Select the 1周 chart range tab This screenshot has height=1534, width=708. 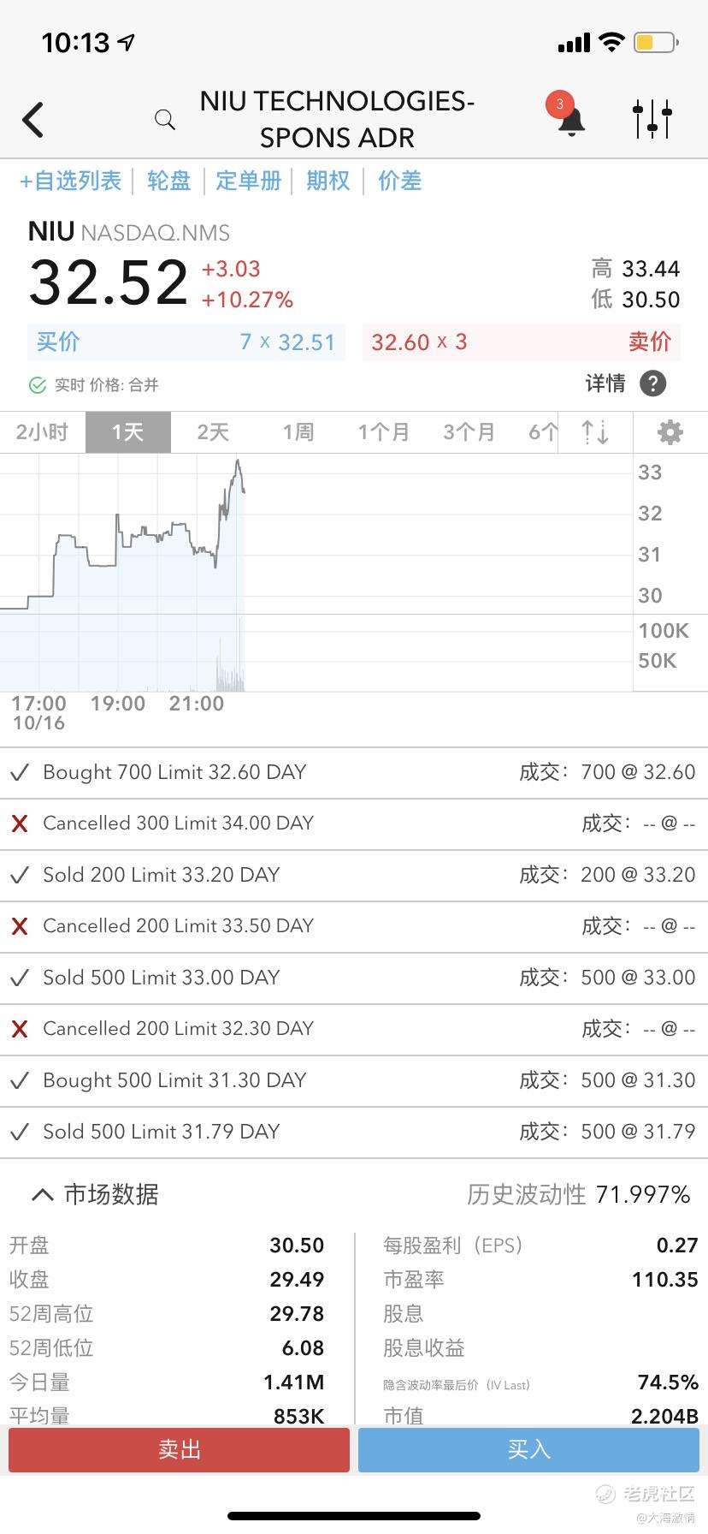pos(298,432)
